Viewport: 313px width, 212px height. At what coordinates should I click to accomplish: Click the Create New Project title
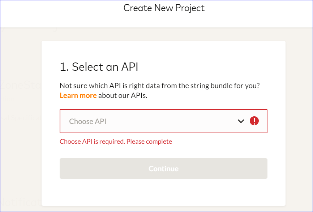click(164, 8)
